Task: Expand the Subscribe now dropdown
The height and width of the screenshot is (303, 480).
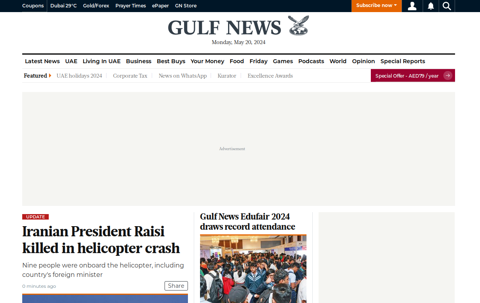Action: click(376, 5)
